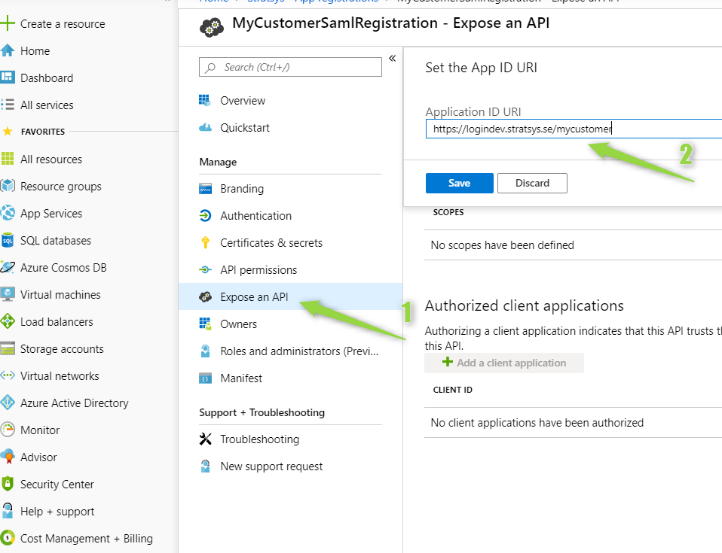Open the Dashboard icon in sidebar
722x553 pixels.
click(x=8, y=77)
